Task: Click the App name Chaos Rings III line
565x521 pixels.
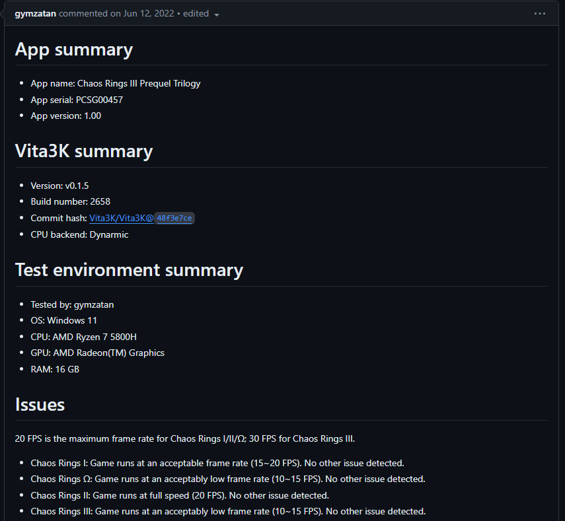Action: pyautogui.click(x=116, y=84)
